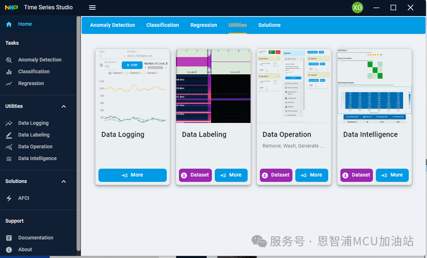Click the NXP logo
427x258 pixels.
[x=11, y=7]
